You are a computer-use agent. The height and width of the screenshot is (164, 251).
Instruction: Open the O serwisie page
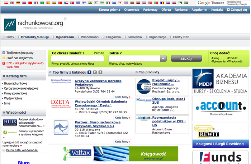pyautogui.click(x=132, y=10)
